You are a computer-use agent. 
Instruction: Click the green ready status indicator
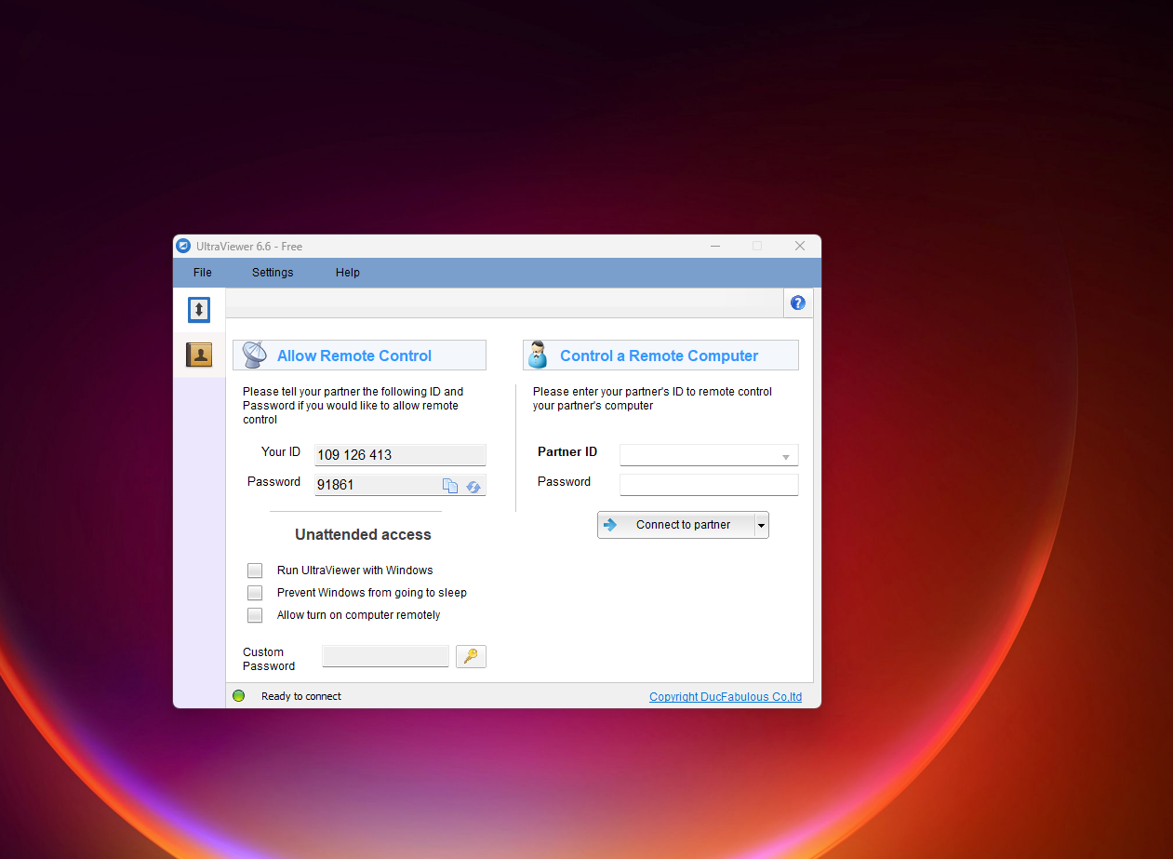coord(239,695)
